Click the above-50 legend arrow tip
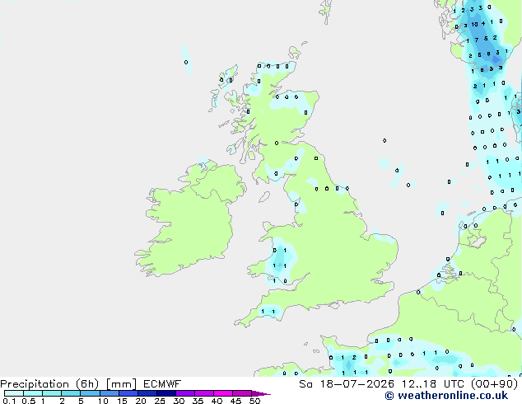The image size is (522, 404). pyautogui.click(x=261, y=393)
